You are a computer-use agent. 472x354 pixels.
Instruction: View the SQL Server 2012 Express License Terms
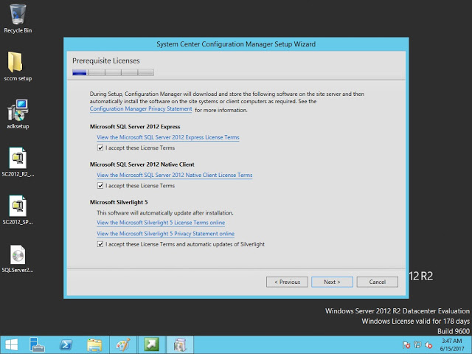[x=167, y=137]
